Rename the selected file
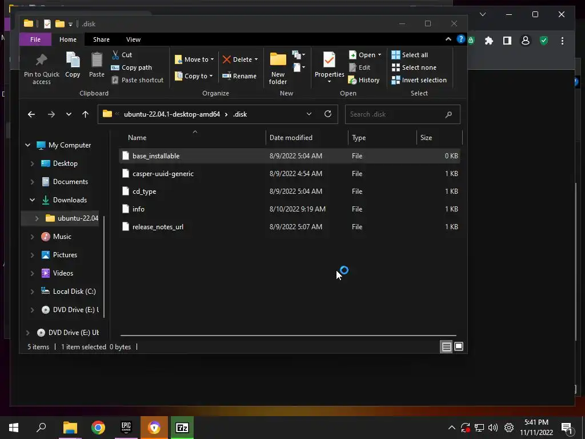The image size is (585, 439). [x=239, y=76]
